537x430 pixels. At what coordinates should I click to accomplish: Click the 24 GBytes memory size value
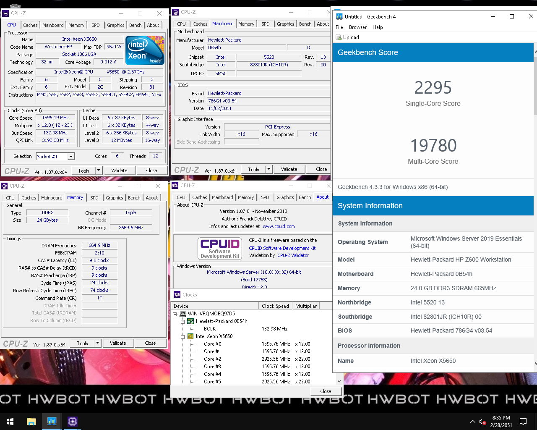[x=47, y=220]
